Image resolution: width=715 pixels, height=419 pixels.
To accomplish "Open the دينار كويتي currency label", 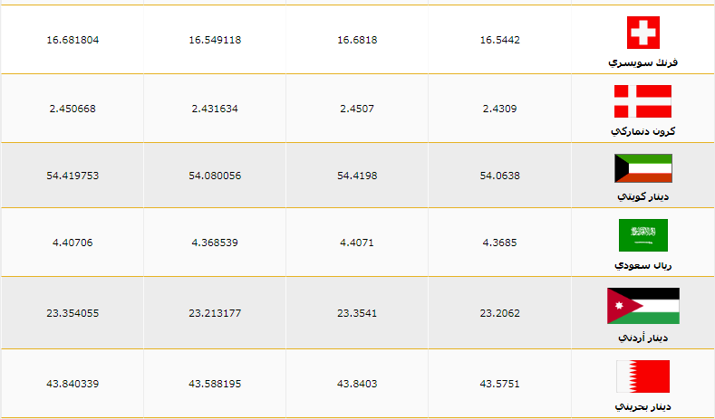I will point(643,196).
